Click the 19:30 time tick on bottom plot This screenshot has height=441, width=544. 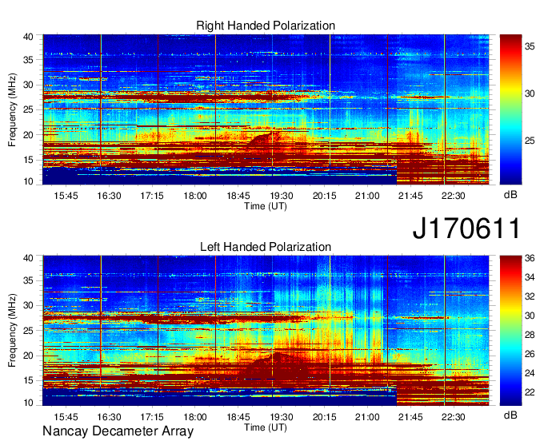pyautogui.click(x=282, y=416)
